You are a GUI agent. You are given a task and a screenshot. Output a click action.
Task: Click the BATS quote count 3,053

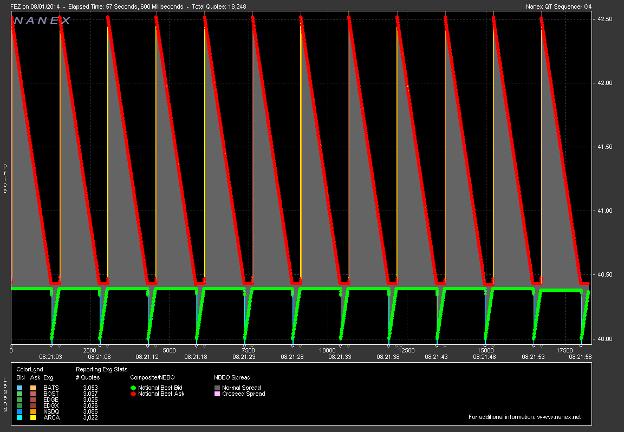coord(90,388)
